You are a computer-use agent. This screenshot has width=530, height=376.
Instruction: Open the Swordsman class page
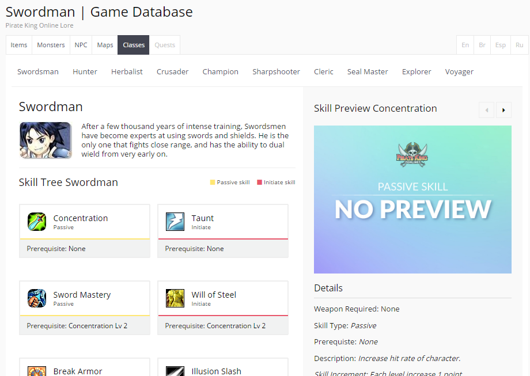coord(38,71)
